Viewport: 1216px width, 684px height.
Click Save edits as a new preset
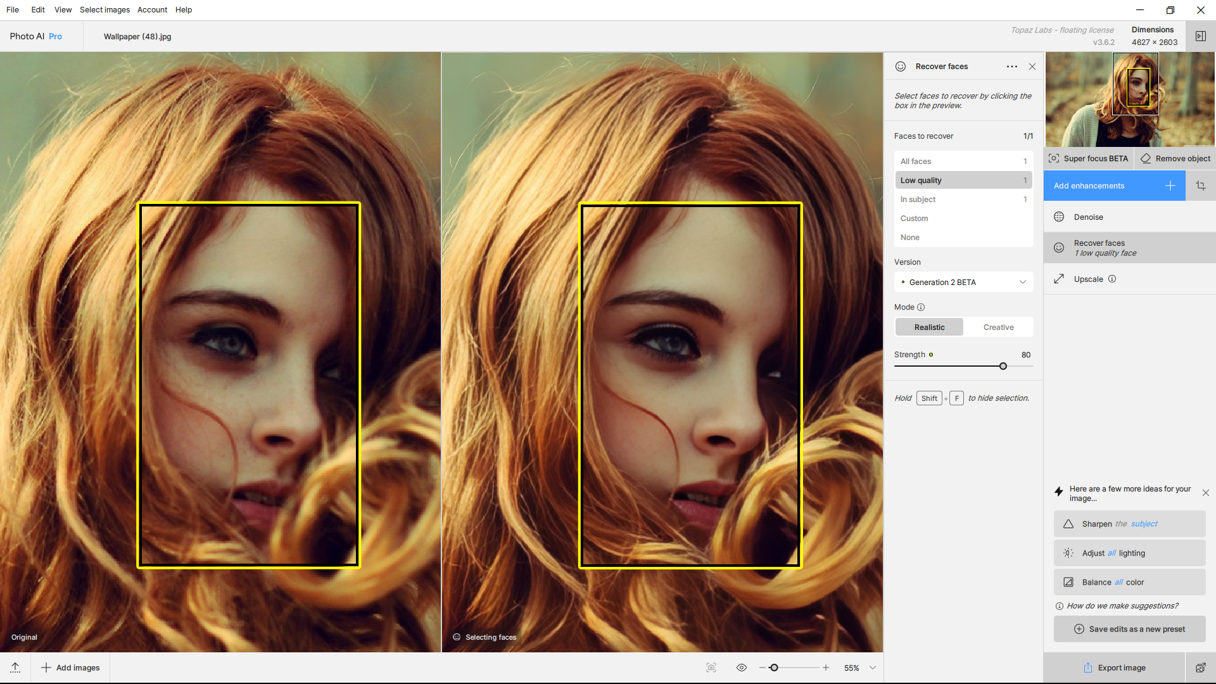click(1129, 629)
